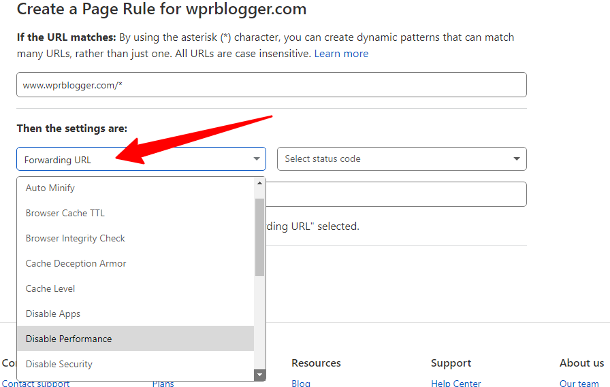Open the Blog link under Resources
This screenshot has height=387, width=610.
tap(301, 383)
